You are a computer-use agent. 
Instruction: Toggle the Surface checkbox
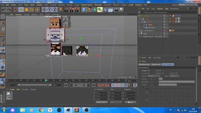(x=149, y=73)
